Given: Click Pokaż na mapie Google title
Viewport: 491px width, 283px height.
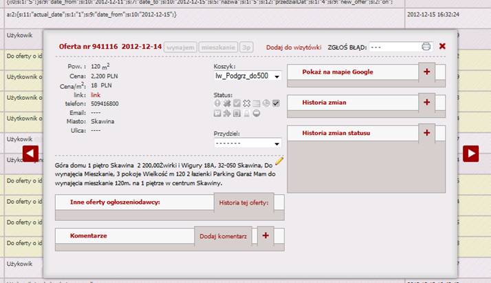Looking at the screenshot, I should (x=338, y=72).
